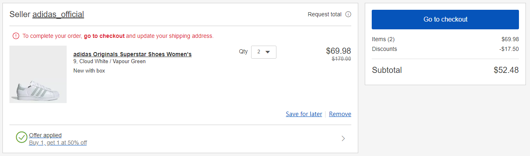Open the 'Offer applied' link
The width and height of the screenshot is (530, 156).
[x=45, y=135]
